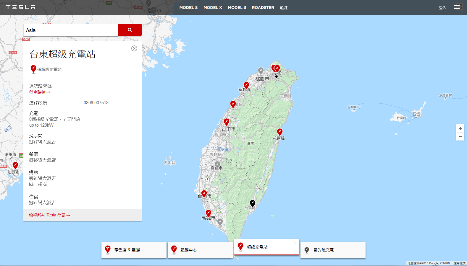Click the 道路救援 label
This screenshot has height=266, width=467.
click(x=38, y=103)
